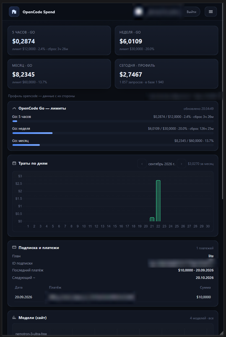Click "1 857 запросов · в базе 1 940"
Screen dimensions: 226x337
tap(142, 82)
